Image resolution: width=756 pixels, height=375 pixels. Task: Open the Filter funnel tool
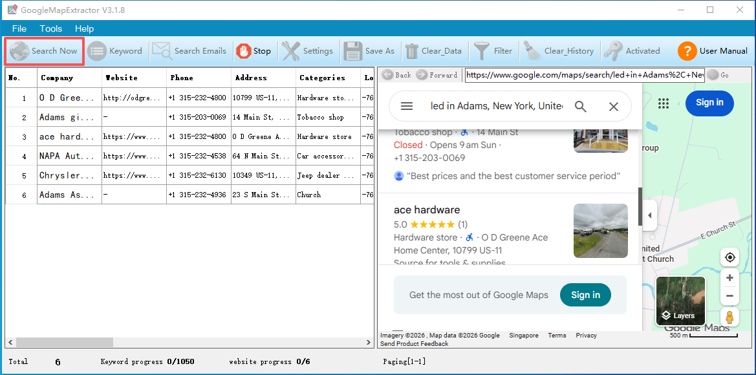(482, 51)
